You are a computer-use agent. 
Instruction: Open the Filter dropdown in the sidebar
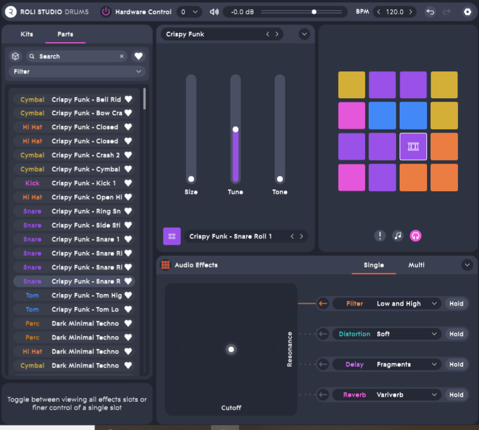[76, 71]
